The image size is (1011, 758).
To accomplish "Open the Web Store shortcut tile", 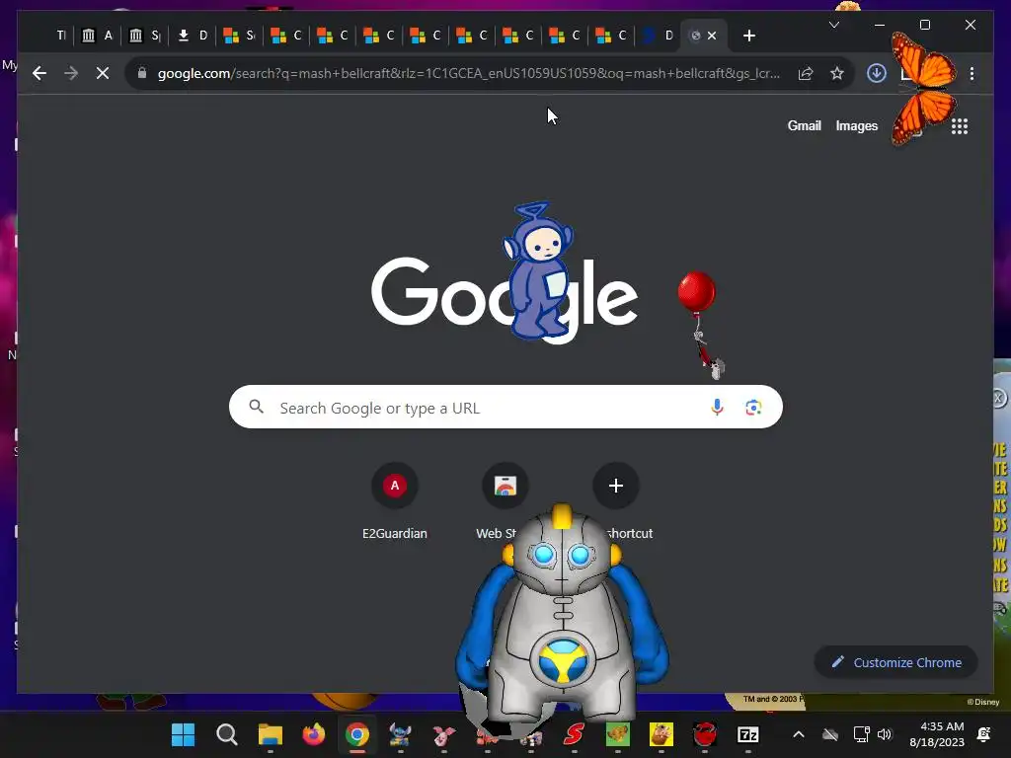I will (x=505, y=487).
